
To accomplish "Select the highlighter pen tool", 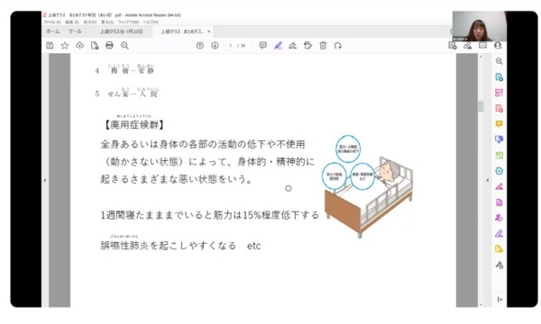I will click(x=278, y=45).
